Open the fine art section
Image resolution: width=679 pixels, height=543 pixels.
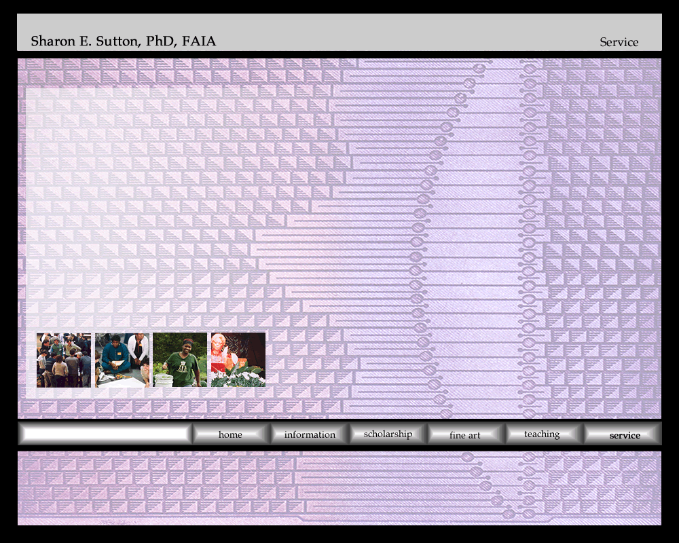(465, 435)
